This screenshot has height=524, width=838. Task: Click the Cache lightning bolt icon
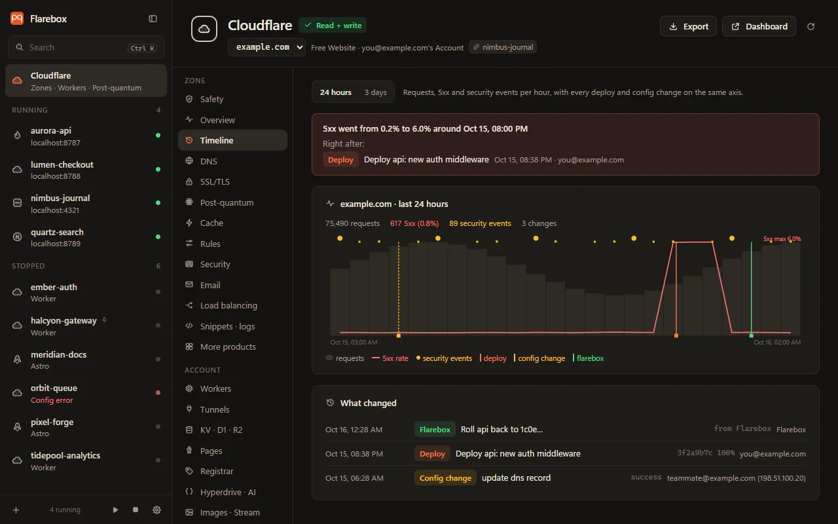(x=189, y=223)
